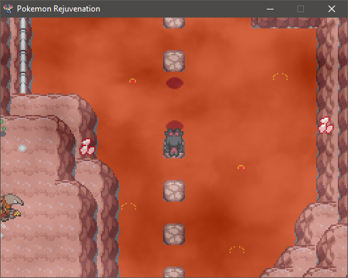Minimize the Pokemon Rejuvenation window
Image resolution: width=348 pixels, height=278 pixels.
point(270,9)
